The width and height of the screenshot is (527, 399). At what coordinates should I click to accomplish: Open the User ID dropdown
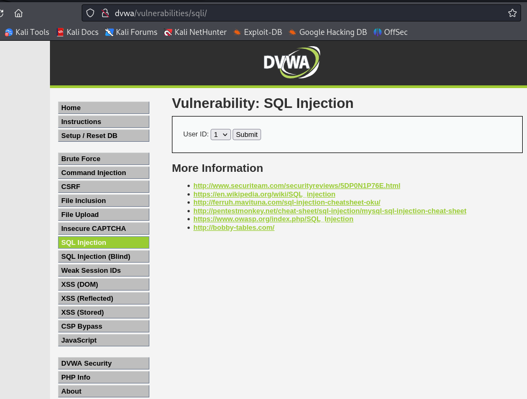[x=220, y=135]
